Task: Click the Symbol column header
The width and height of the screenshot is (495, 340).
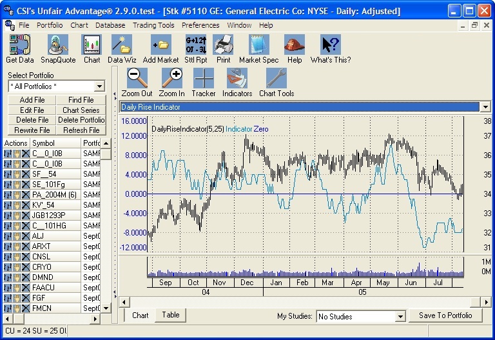Action: (55, 143)
